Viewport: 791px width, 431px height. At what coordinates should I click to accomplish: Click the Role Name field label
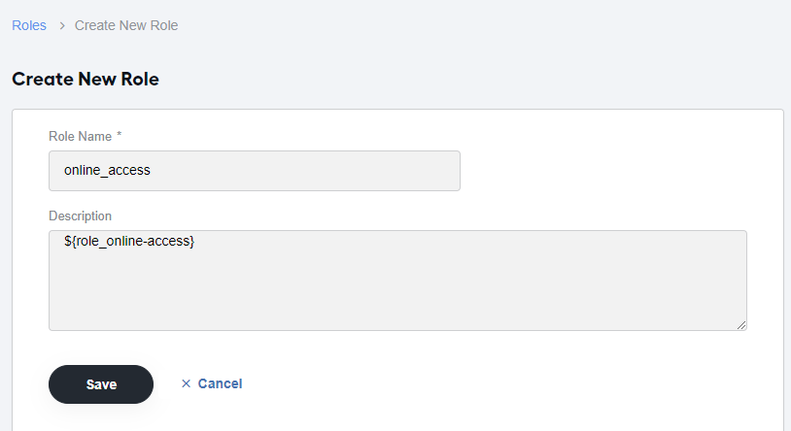pyautogui.click(x=81, y=136)
